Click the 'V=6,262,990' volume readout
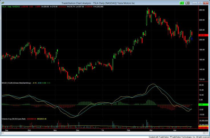 click(x=98, y=7)
